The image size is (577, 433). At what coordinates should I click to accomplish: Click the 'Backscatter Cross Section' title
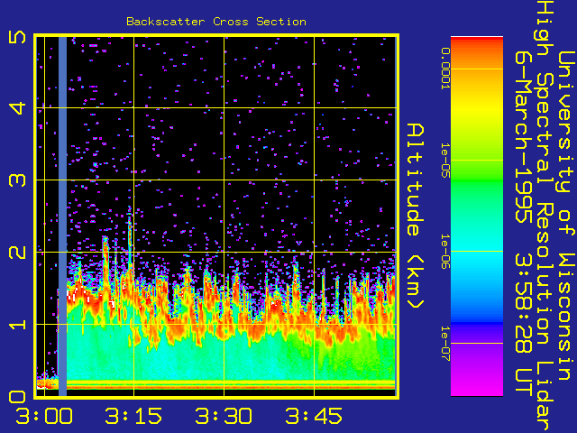(216, 22)
